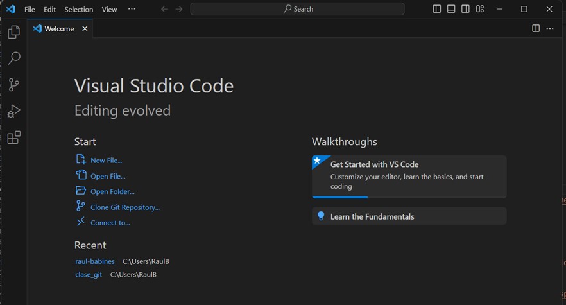The image size is (566, 305).
Task: Click the Search command center box
Action: point(297,9)
